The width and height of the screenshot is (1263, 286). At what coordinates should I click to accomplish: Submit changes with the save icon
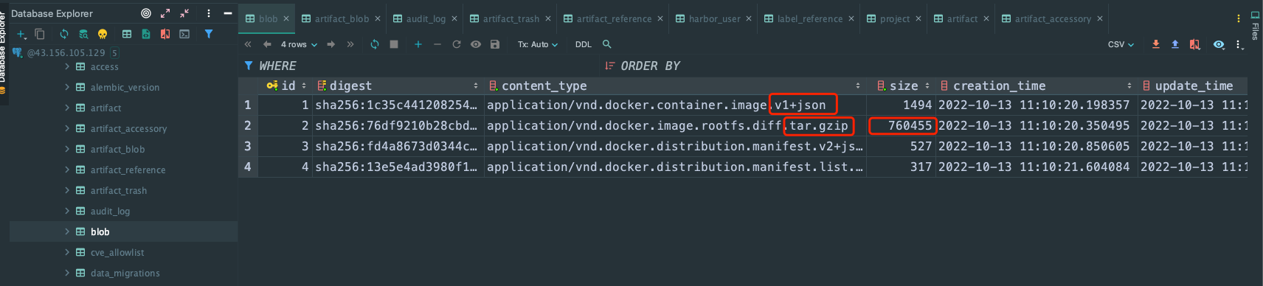point(495,44)
